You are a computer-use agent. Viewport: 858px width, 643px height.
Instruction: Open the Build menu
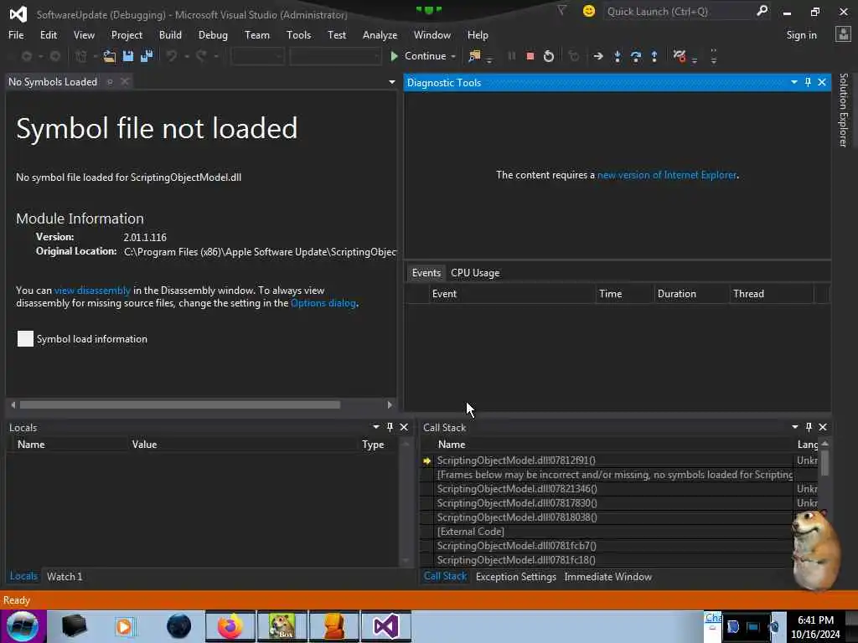coord(170,35)
